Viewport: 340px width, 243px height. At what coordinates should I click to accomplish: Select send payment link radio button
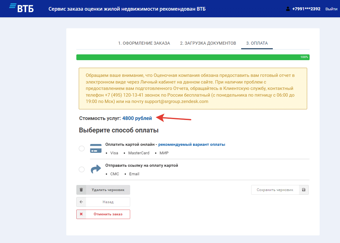coord(82,169)
